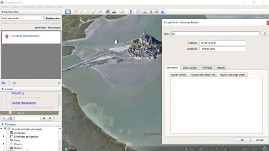Image resolution: width=269 pixels, height=151 pixels.
Task: Click the streaming status icon at bottom right
Action: coord(265,149)
